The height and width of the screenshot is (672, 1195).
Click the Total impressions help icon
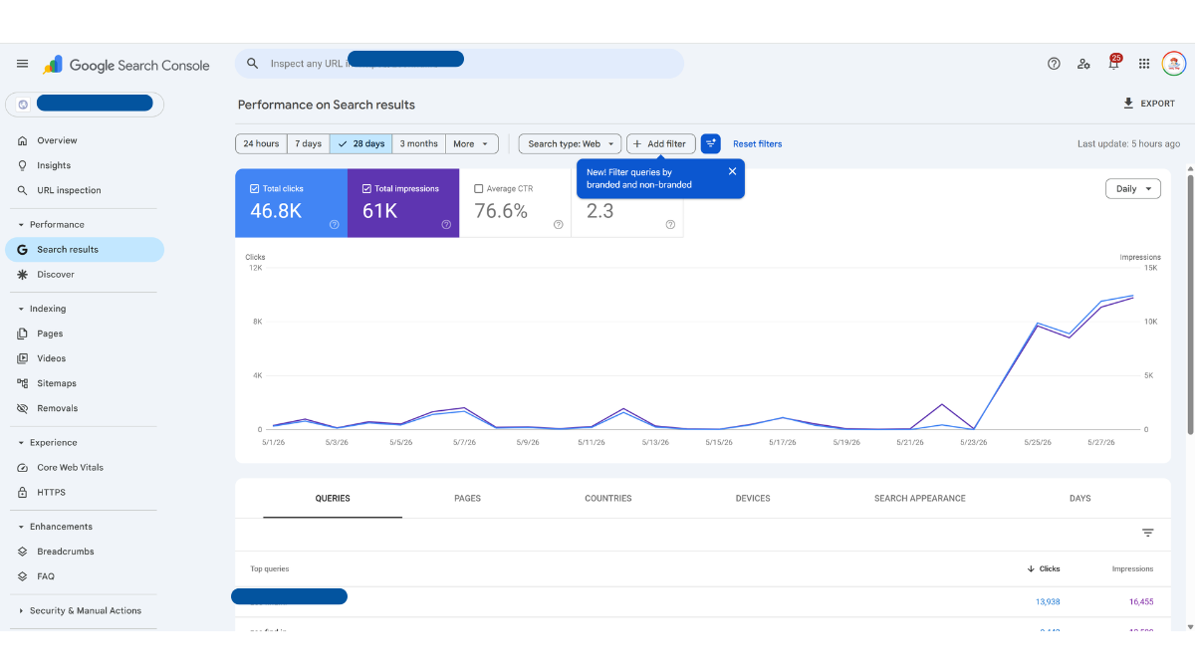446,225
